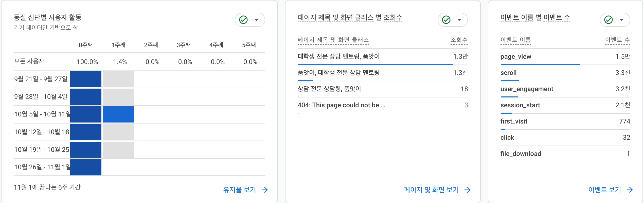Click 조회수 in the page views card title
Image resolution: width=644 pixels, height=203 pixels.
pos(393,17)
